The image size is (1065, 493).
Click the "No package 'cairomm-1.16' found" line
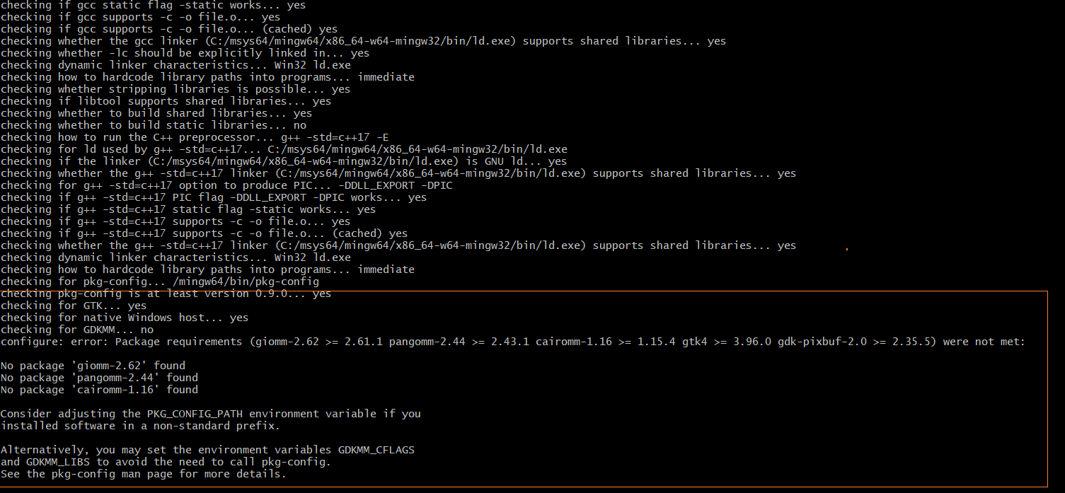(99, 390)
